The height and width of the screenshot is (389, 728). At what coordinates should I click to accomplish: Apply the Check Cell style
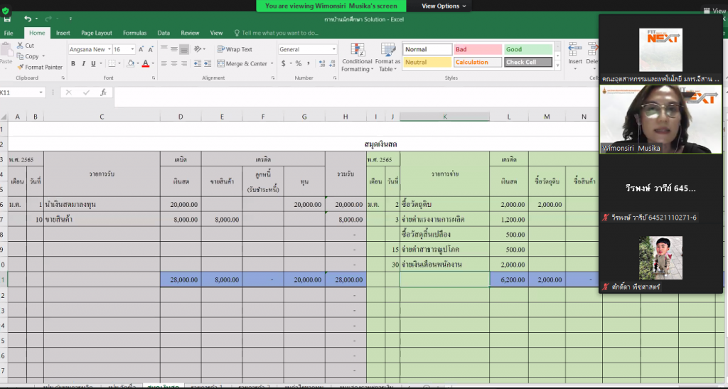click(528, 63)
